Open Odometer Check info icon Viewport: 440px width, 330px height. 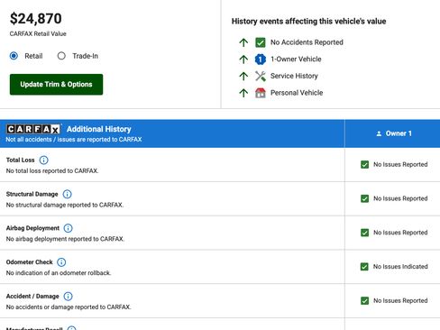(61, 262)
